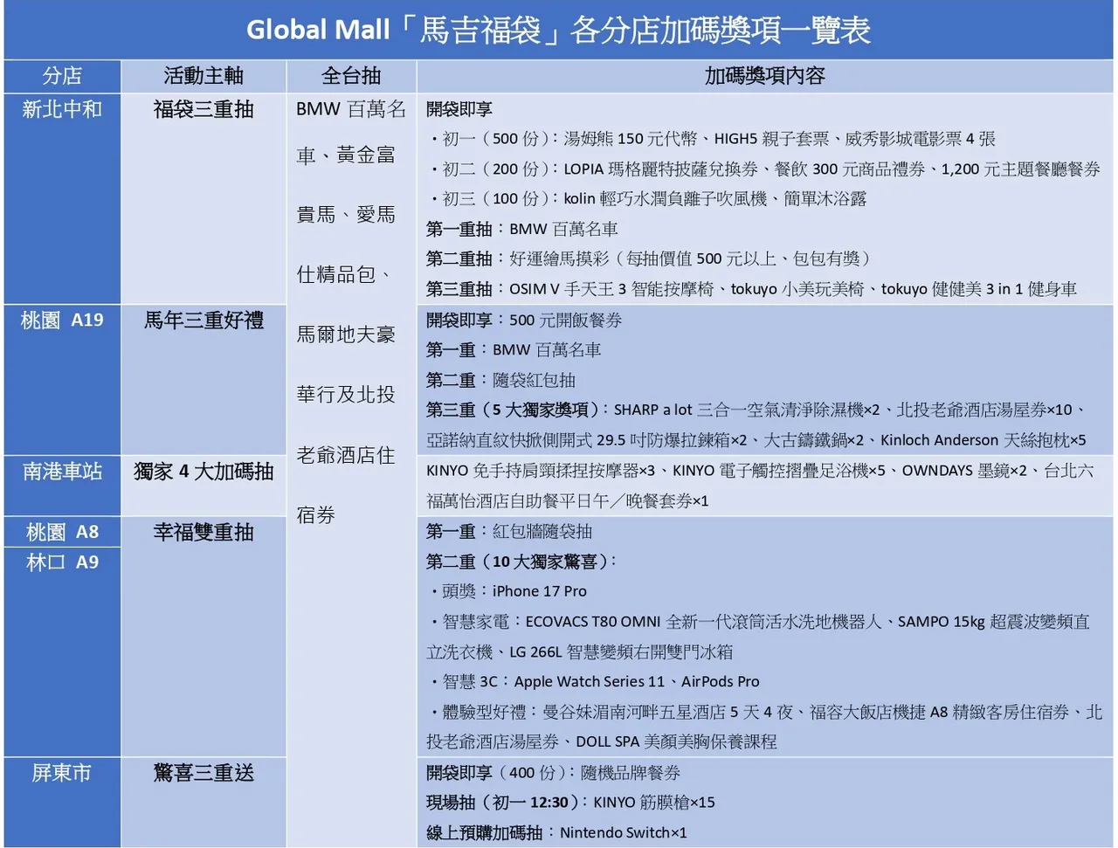The height and width of the screenshot is (848, 1118).
Task: Select the 活動主軸 column header
Action: [203, 76]
